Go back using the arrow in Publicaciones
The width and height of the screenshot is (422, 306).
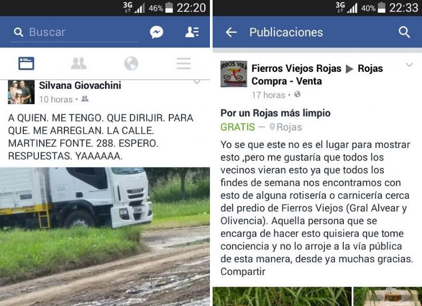(231, 32)
